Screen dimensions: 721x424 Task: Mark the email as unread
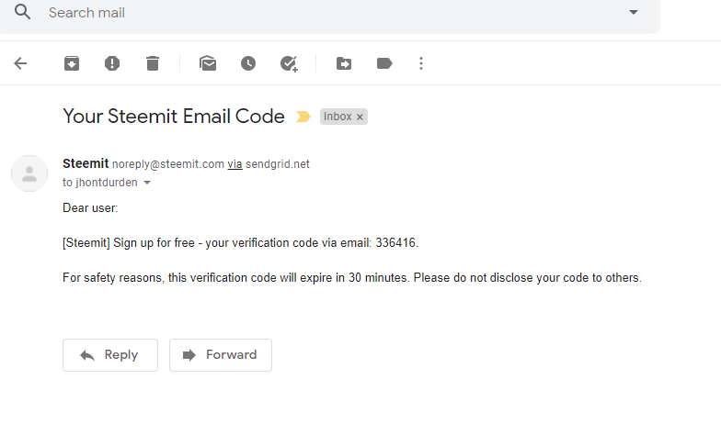tap(208, 63)
